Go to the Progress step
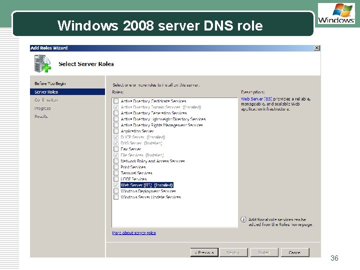 point(42,108)
